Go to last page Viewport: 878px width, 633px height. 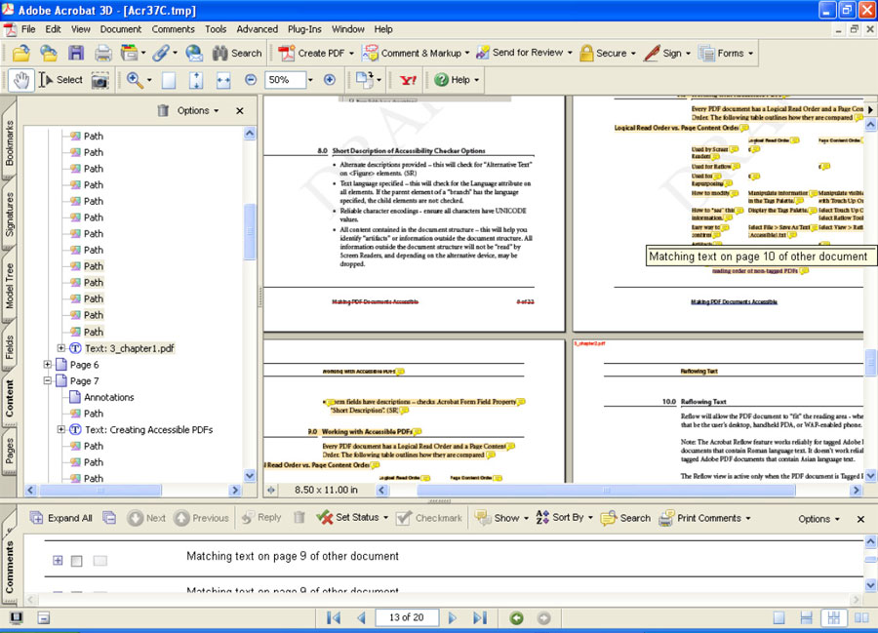(480, 618)
